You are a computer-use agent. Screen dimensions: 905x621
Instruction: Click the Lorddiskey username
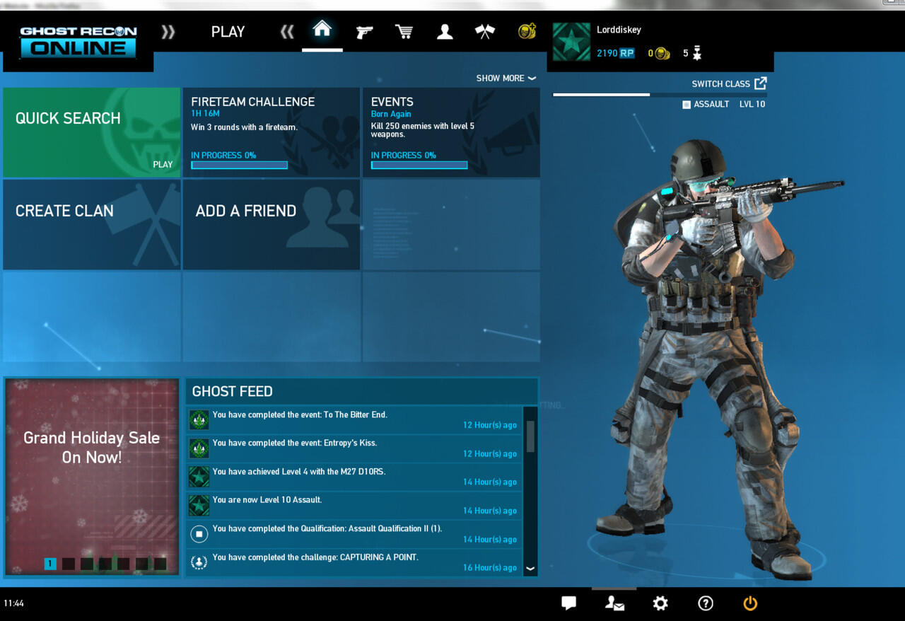point(619,30)
